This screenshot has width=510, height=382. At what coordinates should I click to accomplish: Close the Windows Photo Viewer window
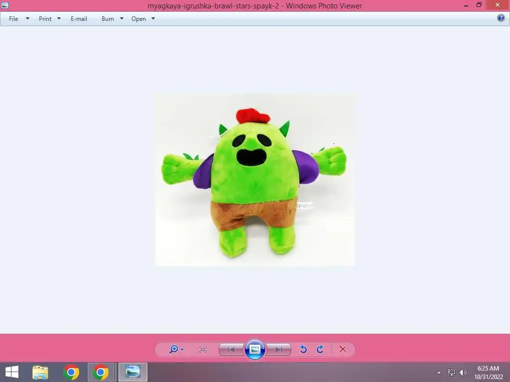click(498, 5)
